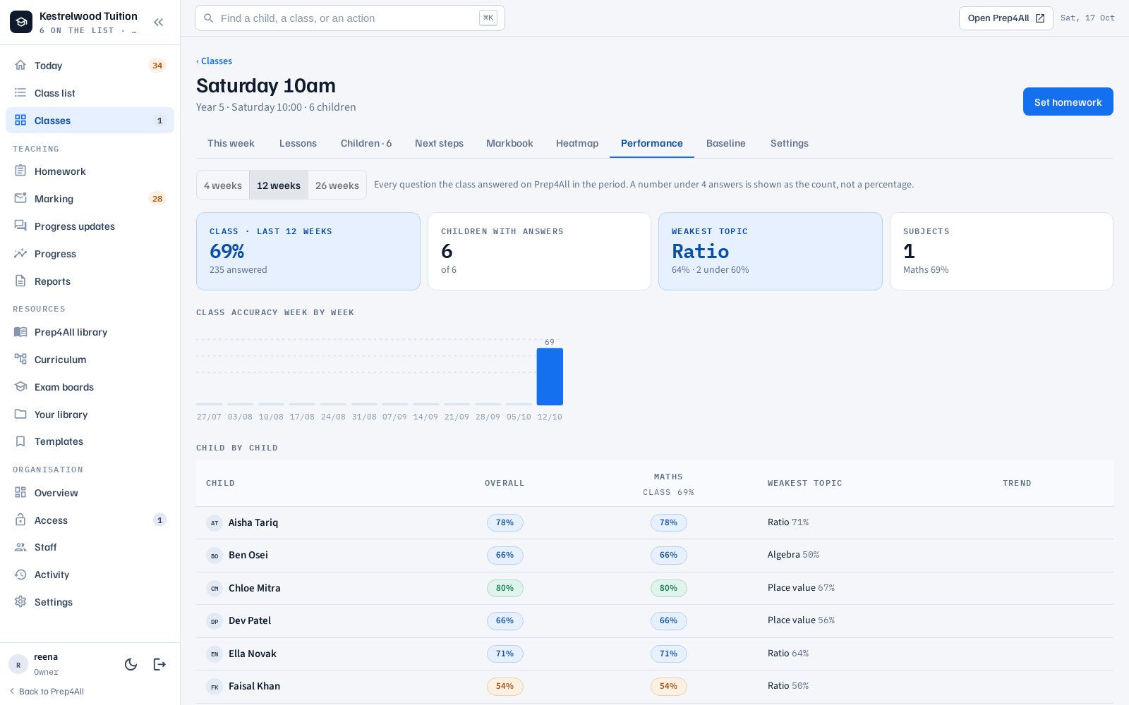
Task: Open Templates in sidebar
Action: pyautogui.click(x=90, y=441)
